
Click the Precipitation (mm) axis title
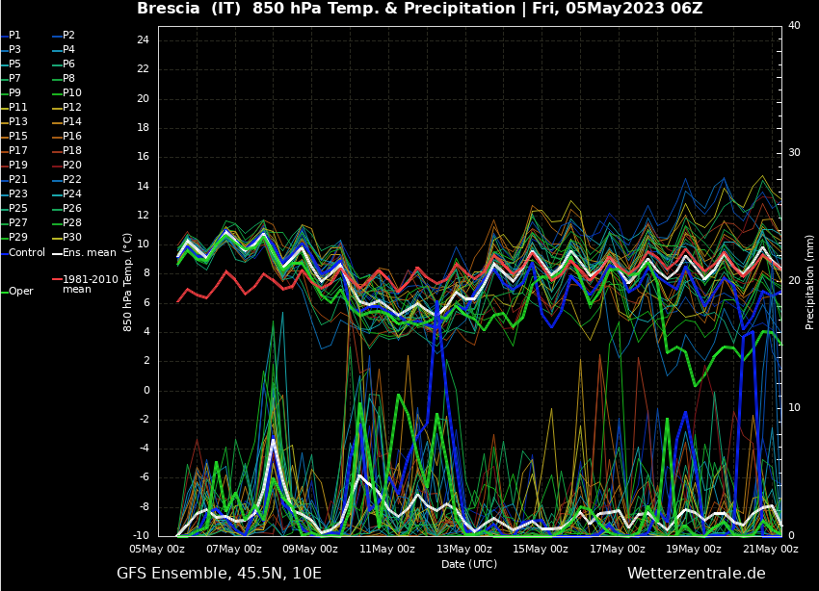click(810, 282)
